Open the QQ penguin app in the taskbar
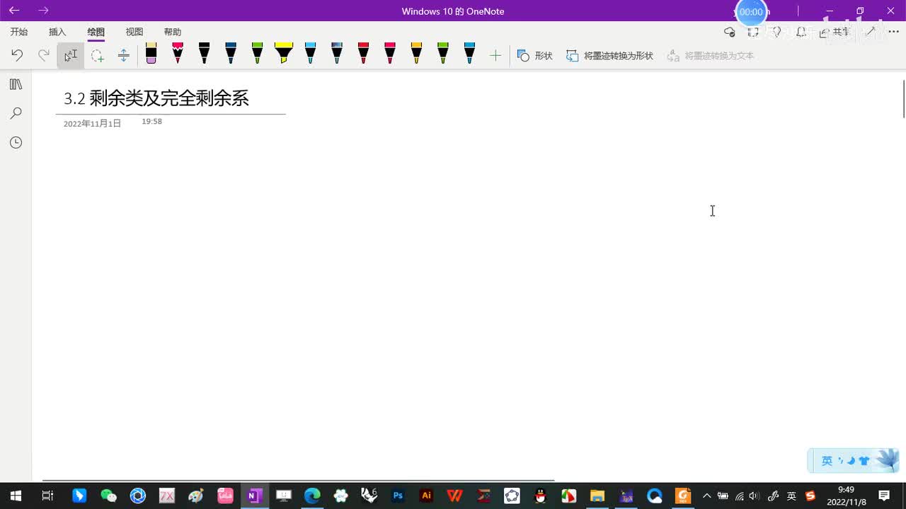This screenshot has width=906, height=509. [x=540, y=496]
